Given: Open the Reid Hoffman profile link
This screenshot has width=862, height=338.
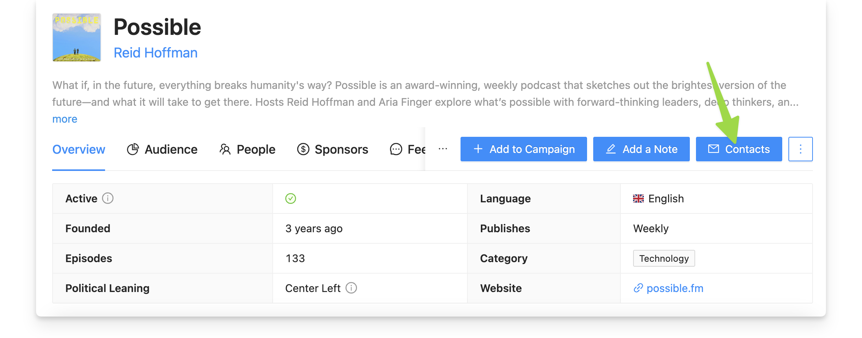Looking at the screenshot, I should click(x=156, y=52).
